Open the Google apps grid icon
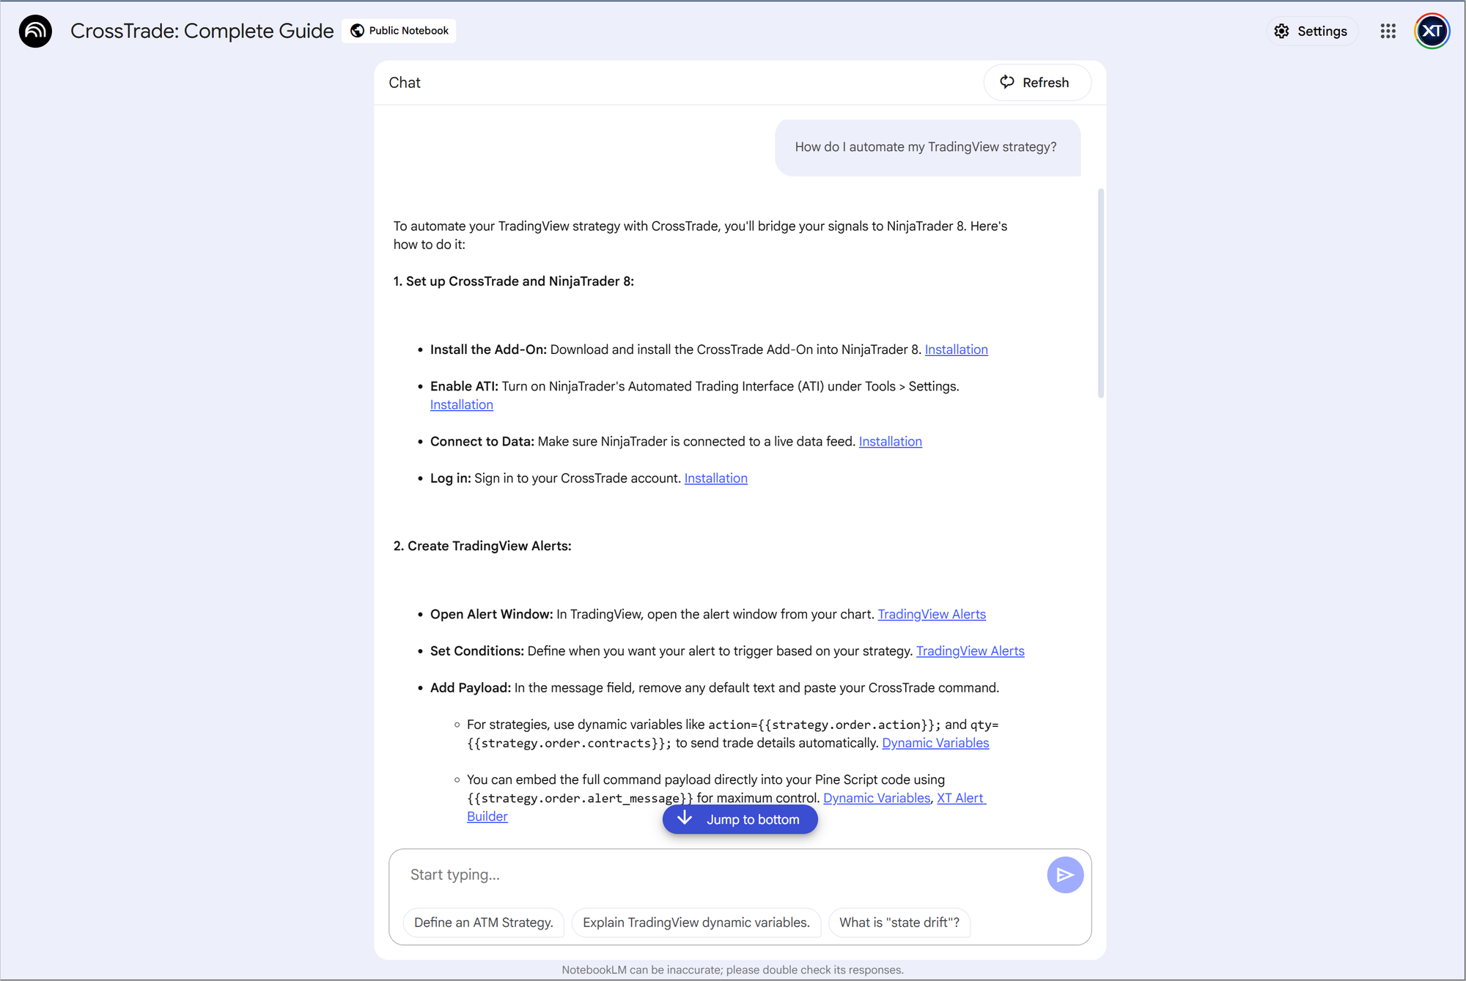Viewport: 1466px width, 981px height. (1388, 31)
